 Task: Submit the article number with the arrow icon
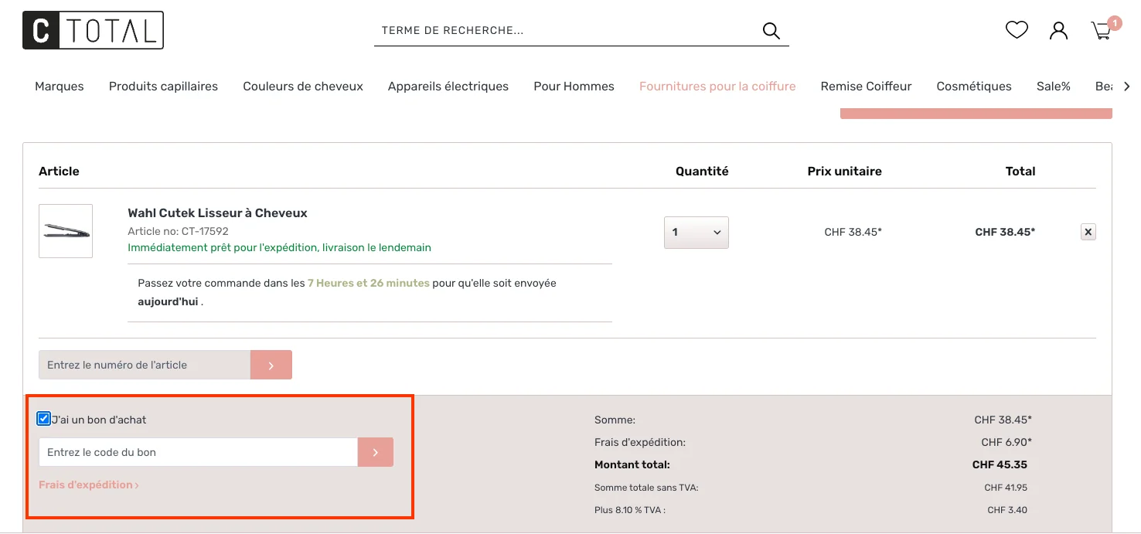coord(271,364)
